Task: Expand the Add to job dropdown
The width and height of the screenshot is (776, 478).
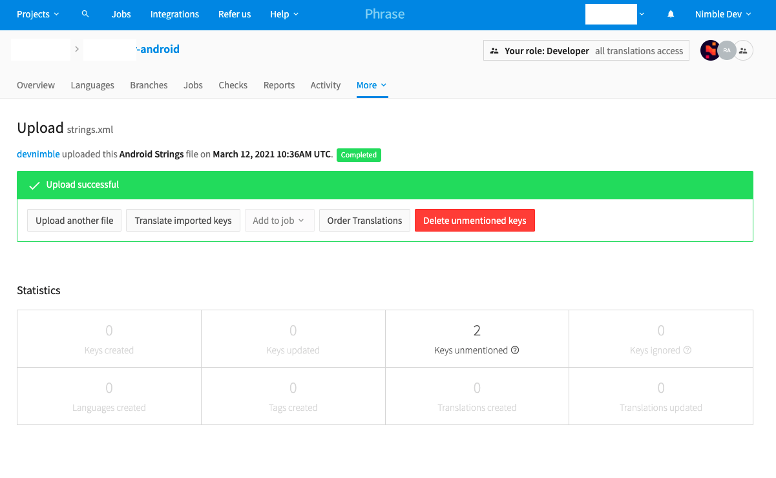Action: coord(278,221)
